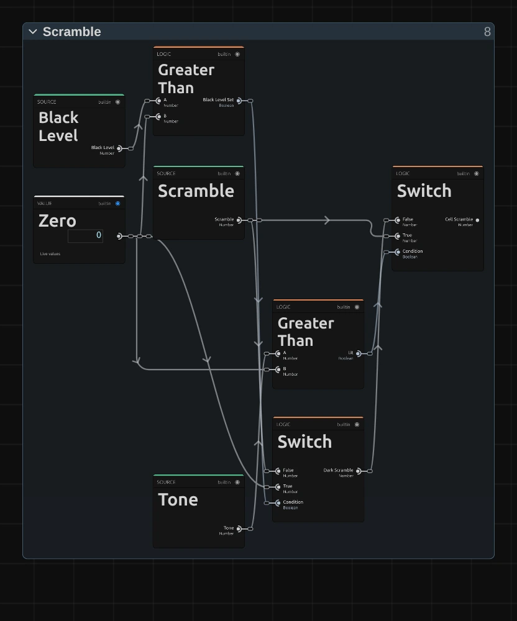Click the Black Level Set output port
The height and width of the screenshot is (621, 517).
[x=239, y=101]
